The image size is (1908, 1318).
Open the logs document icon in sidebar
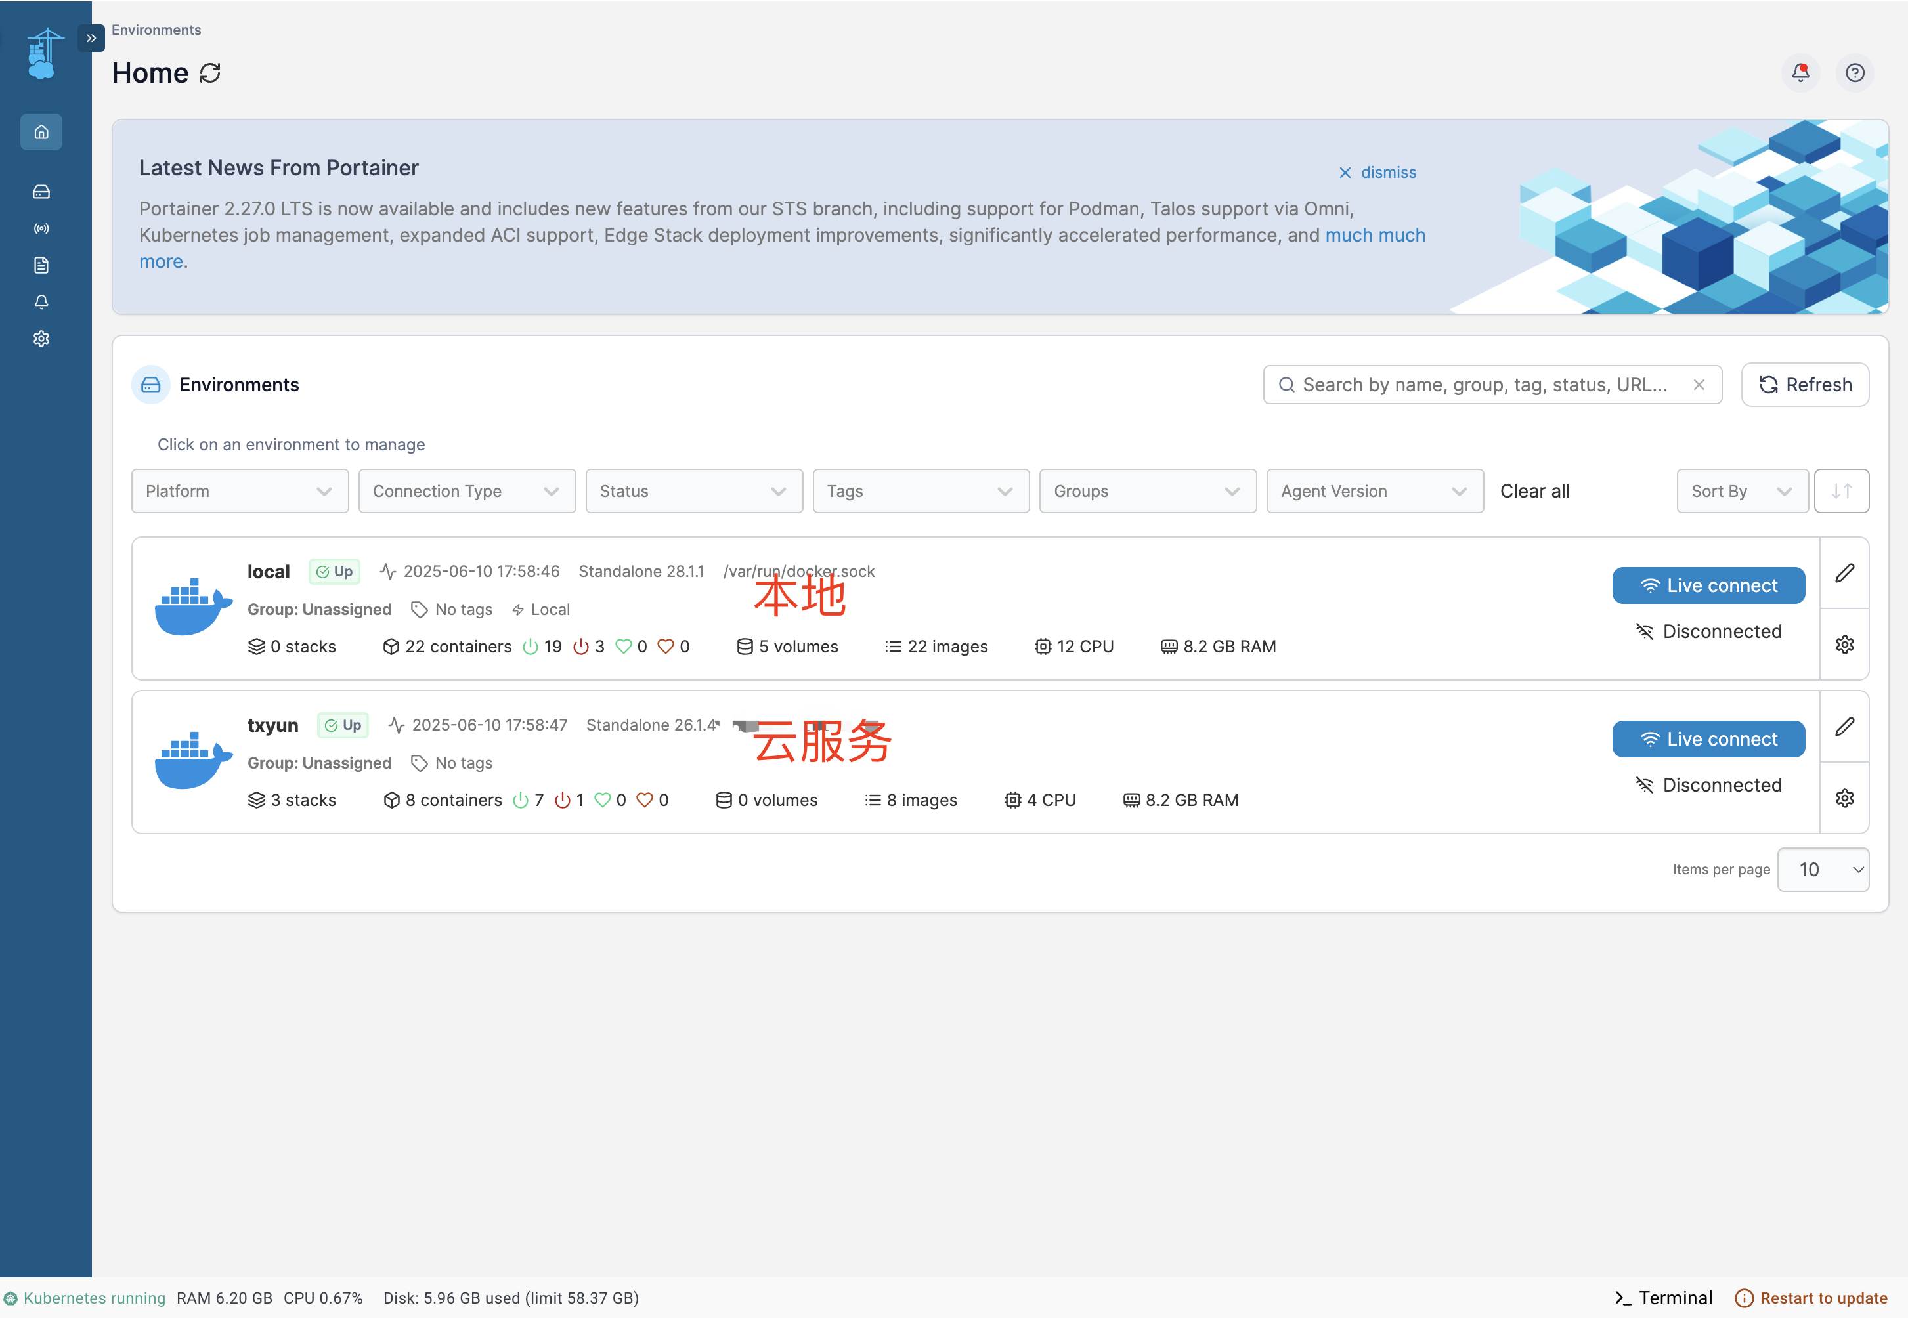point(41,265)
